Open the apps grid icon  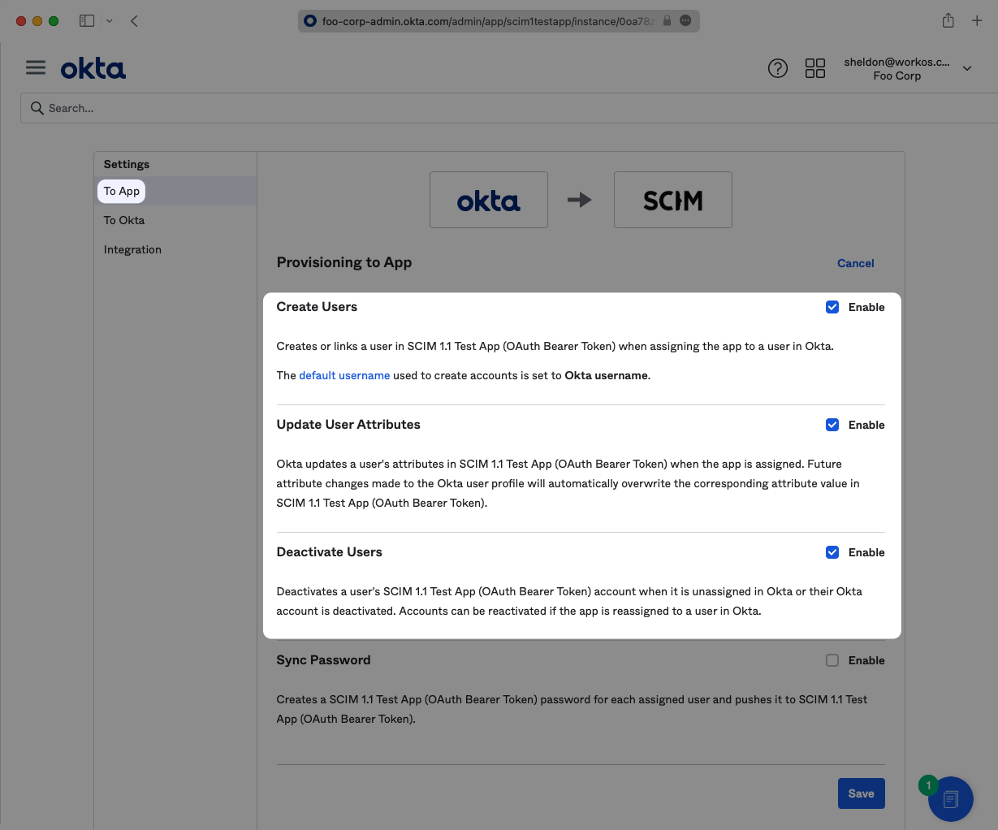[814, 68]
